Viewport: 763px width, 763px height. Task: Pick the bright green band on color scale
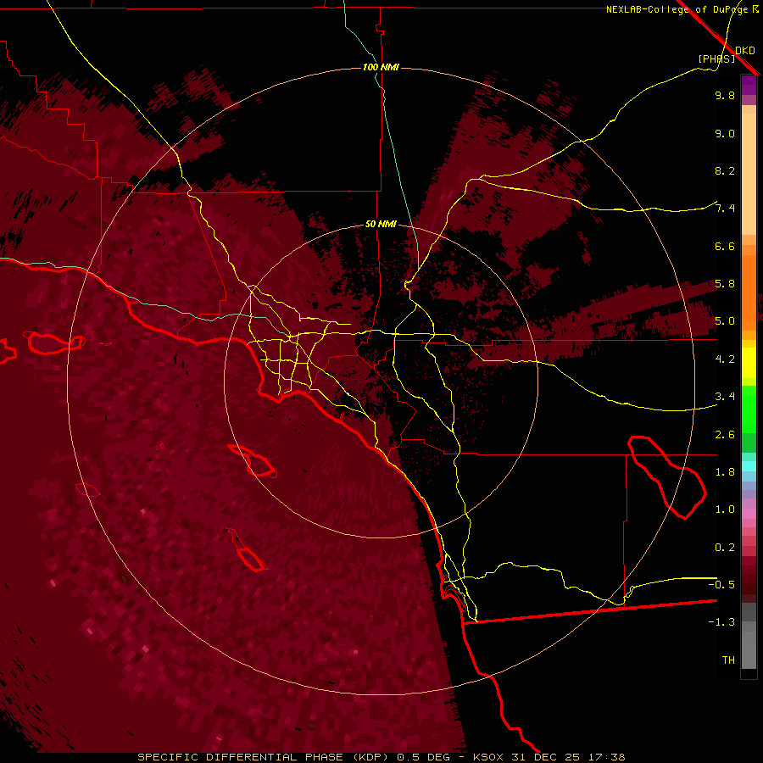(749, 409)
